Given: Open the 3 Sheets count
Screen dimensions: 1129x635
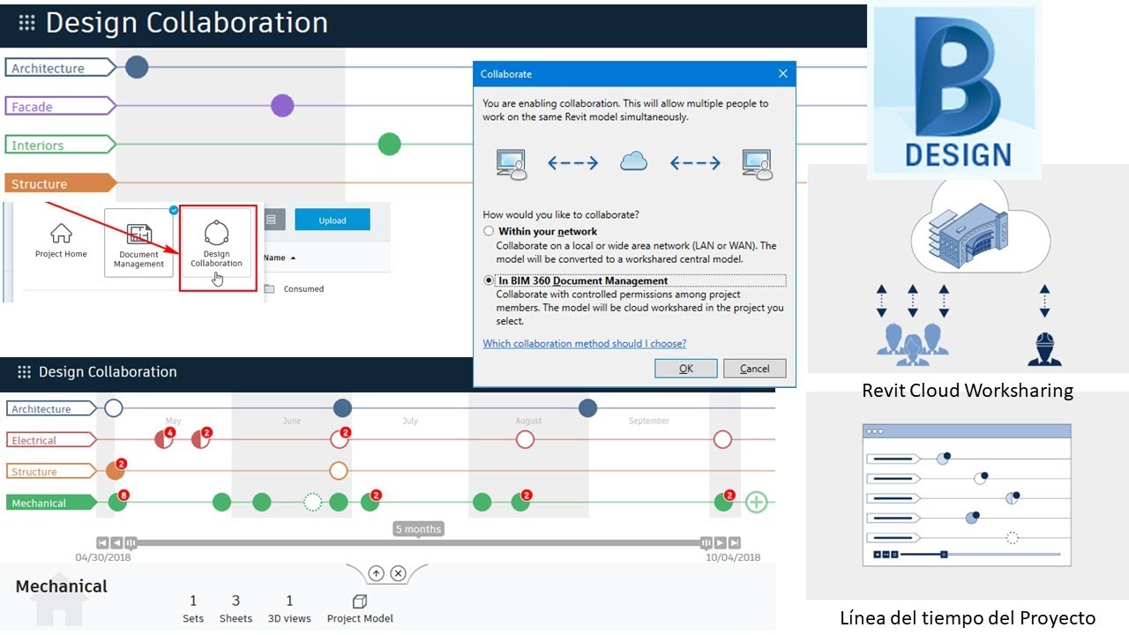Looking at the screenshot, I should [x=236, y=609].
